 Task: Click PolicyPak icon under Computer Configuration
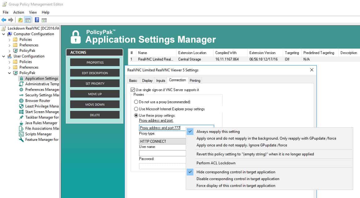(15, 51)
